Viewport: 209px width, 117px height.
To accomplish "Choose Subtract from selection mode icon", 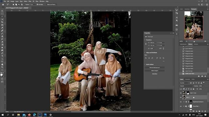I will [x=19, y=5].
